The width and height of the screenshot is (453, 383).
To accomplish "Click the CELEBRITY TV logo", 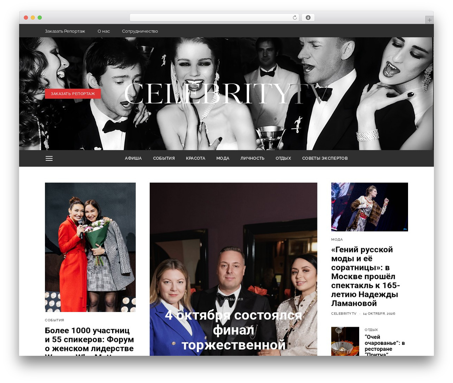I will pyautogui.click(x=226, y=94).
